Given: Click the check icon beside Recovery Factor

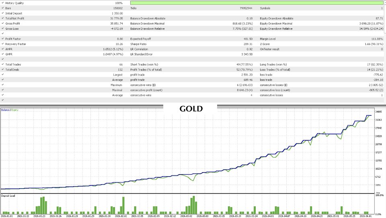Looking at the screenshot, I should [x=2, y=44].
